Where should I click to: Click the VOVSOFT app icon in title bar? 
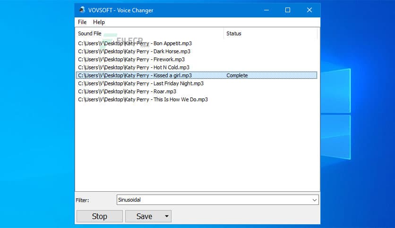coord(82,10)
